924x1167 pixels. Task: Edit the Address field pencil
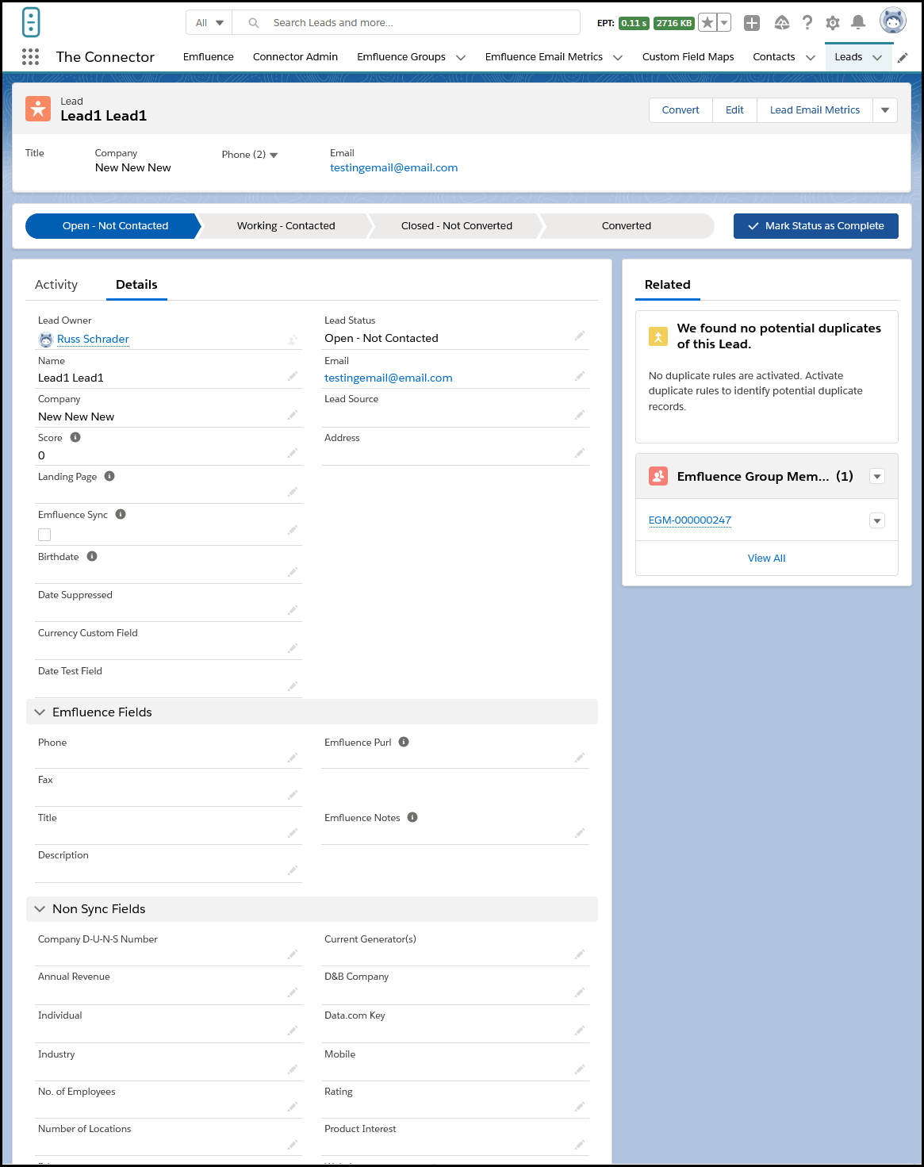point(580,453)
